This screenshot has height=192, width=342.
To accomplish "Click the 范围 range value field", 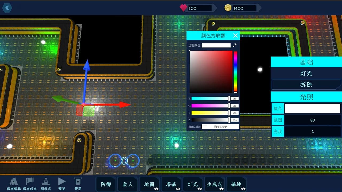I will click(x=312, y=120).
